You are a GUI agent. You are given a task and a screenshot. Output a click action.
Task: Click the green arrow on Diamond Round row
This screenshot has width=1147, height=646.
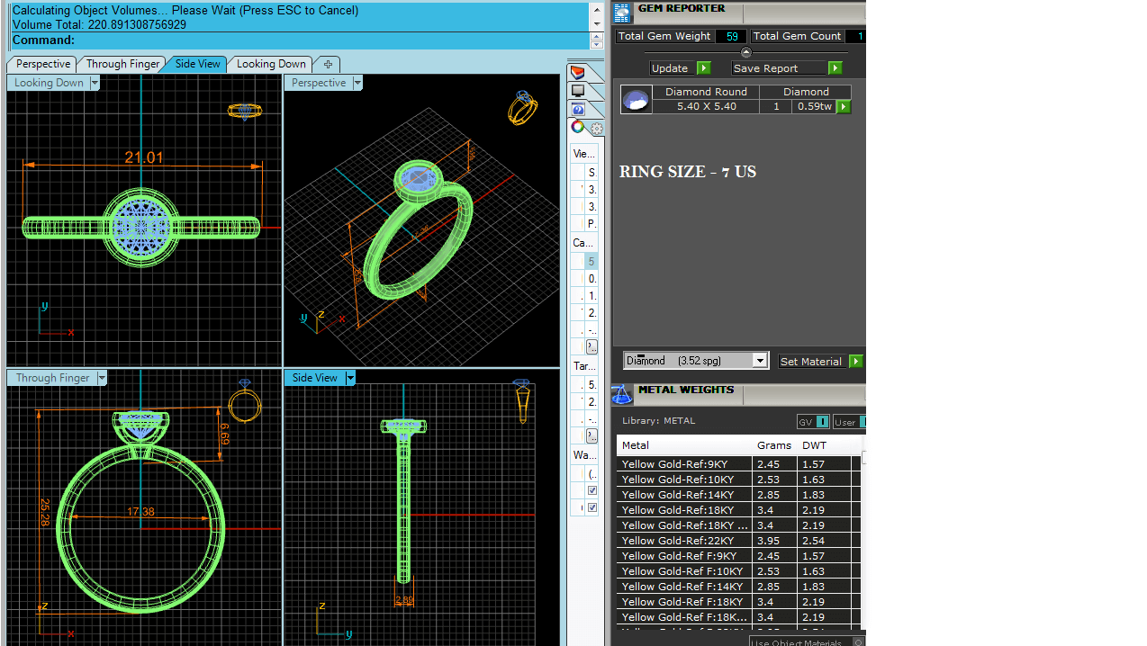click(844, 106)
